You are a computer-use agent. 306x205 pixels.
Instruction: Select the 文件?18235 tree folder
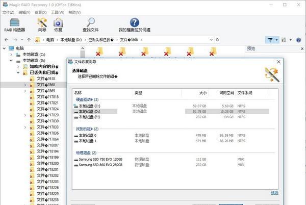47,200
